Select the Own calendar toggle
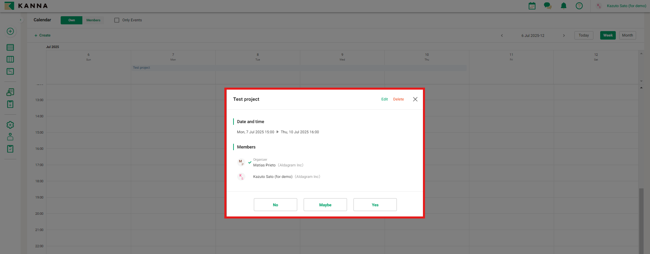The width and height of the screenshot is (650, 254). [72, 20]
